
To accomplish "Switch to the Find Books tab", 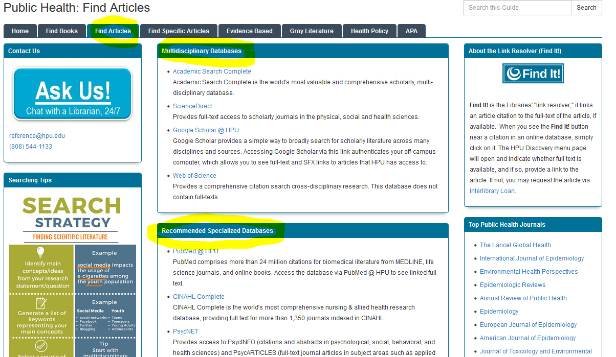I will point(62,31).
